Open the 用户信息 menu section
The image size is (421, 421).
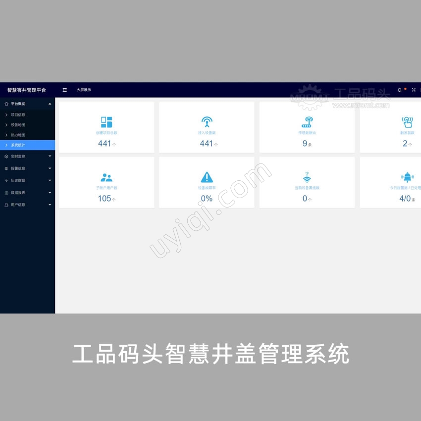(x=27, y=205)
